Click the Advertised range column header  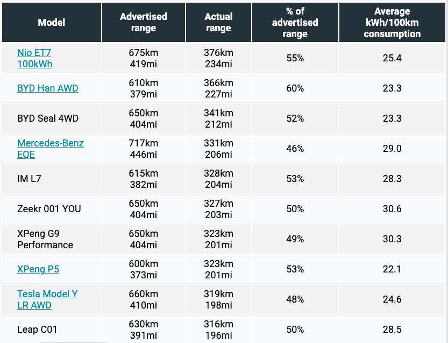[x=144, y=22]
